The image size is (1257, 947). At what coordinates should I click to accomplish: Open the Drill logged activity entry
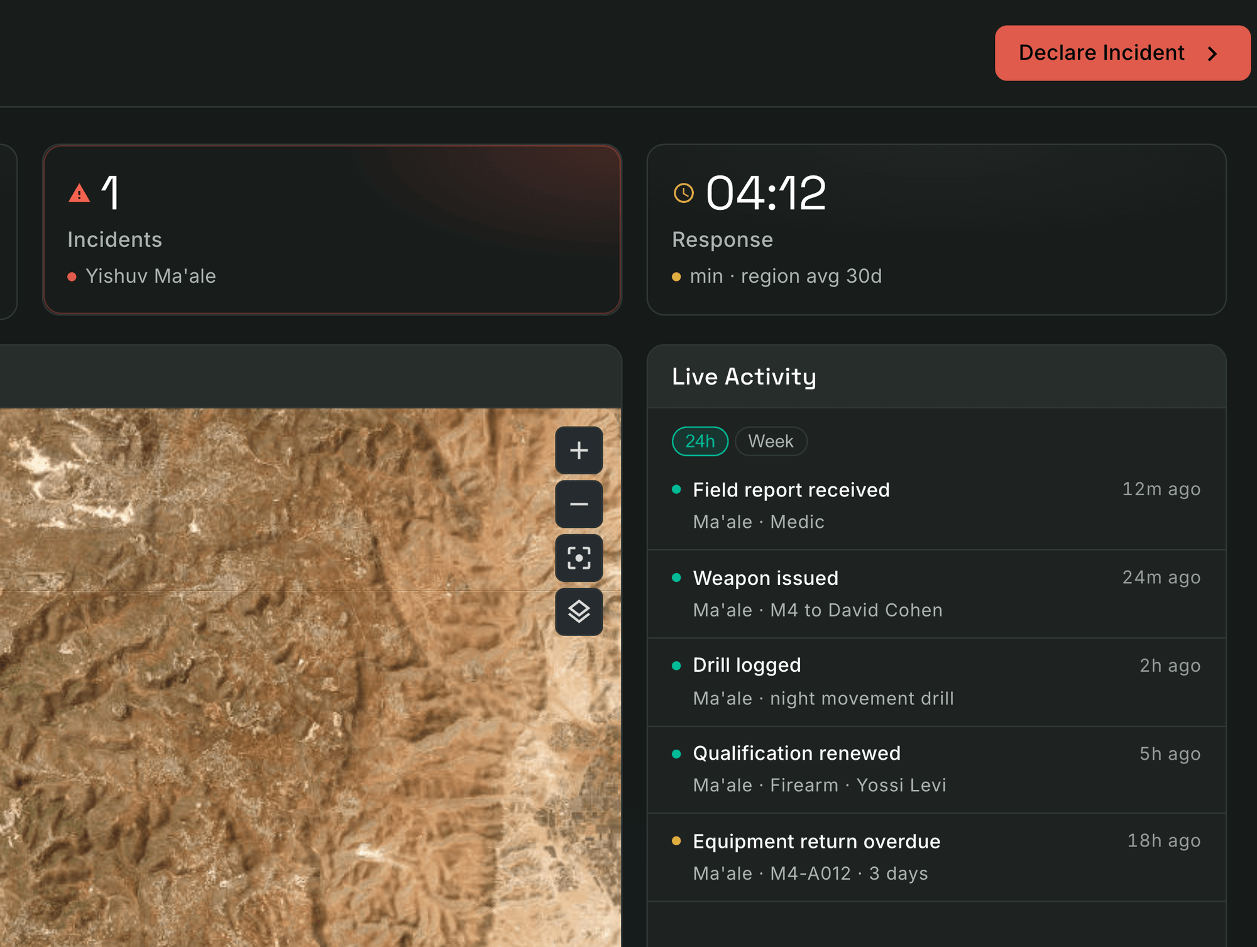tap(936, 682)
